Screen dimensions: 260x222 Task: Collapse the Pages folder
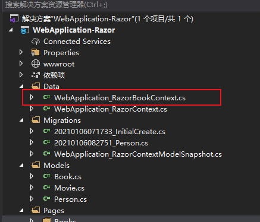click(x=21, y=210)
